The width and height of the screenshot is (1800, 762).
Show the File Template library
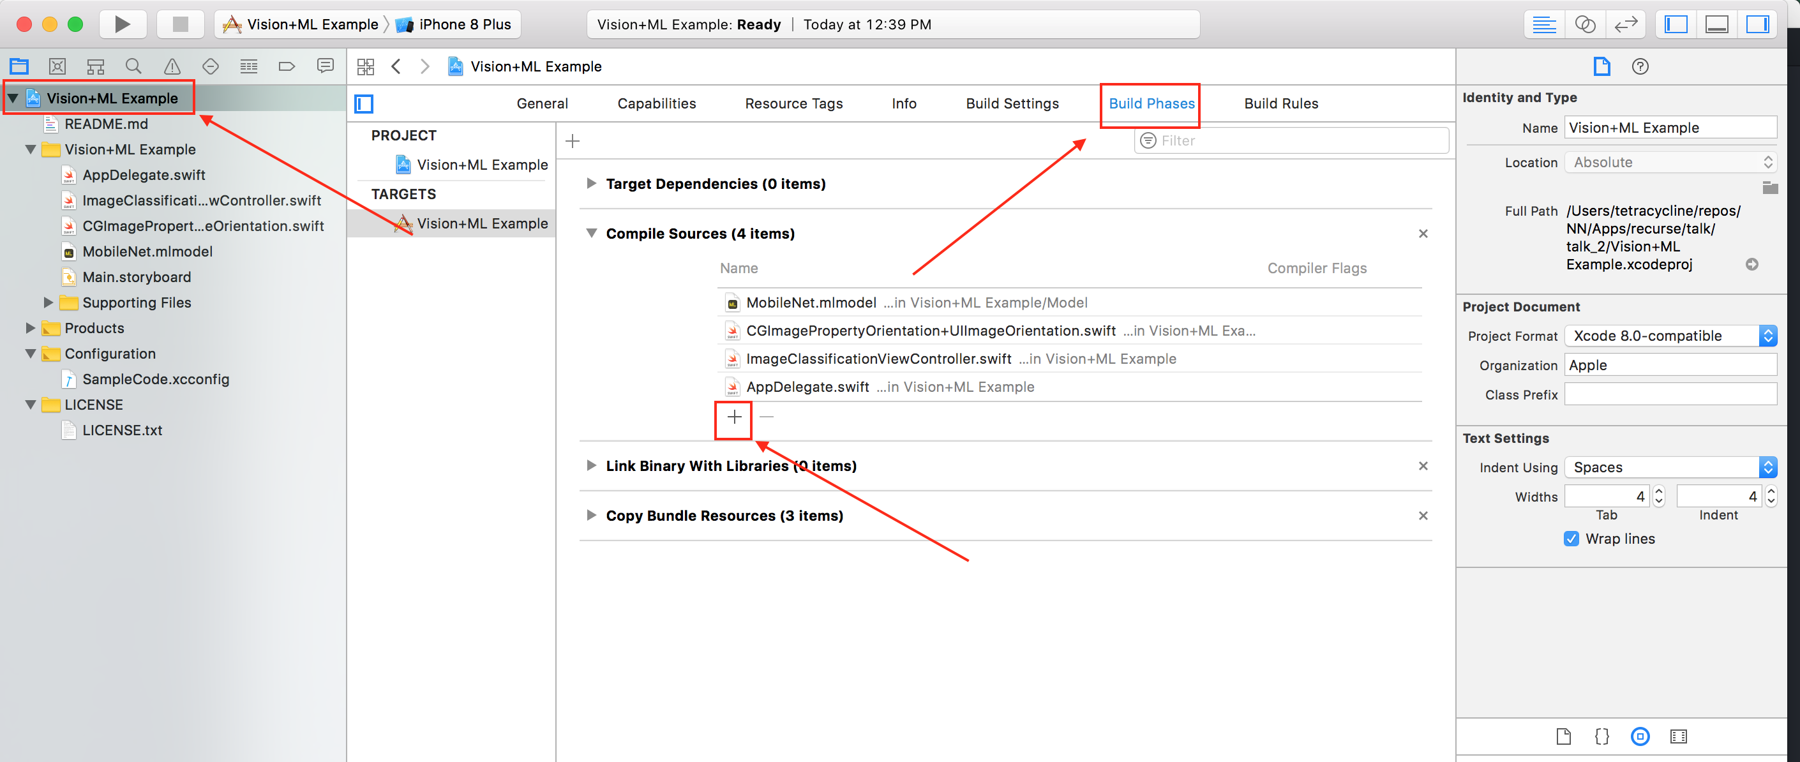pos(1564,736)
